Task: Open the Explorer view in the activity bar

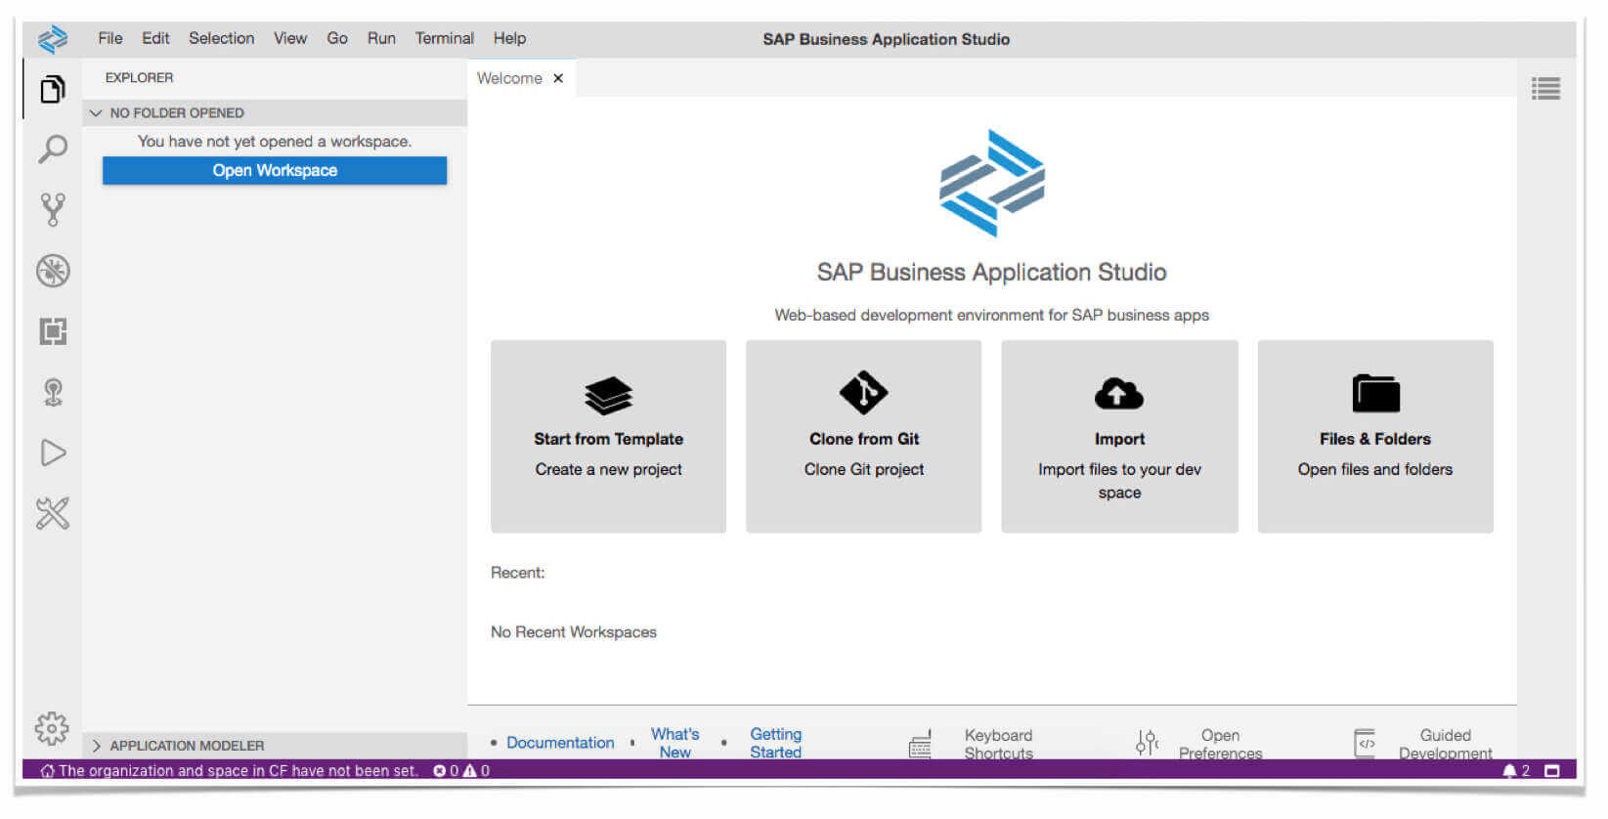Action: tap(53, 89)
